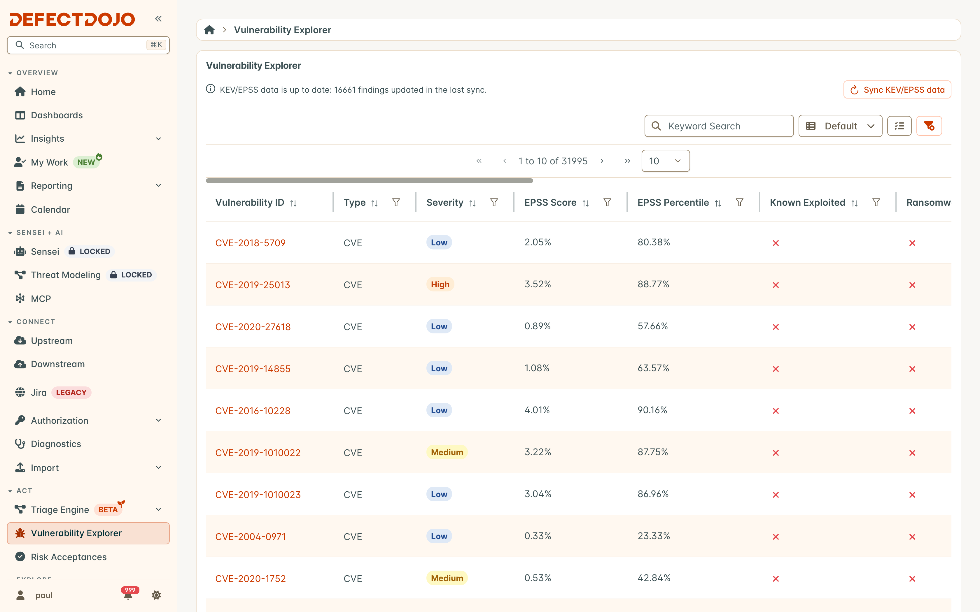
Task: Filter the Type column
Action: point(396,202)
